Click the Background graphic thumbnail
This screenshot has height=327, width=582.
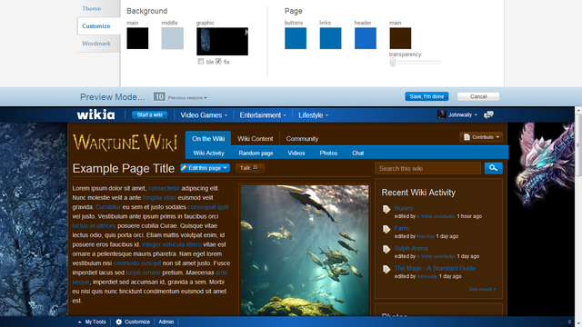(x=222, y=41)
